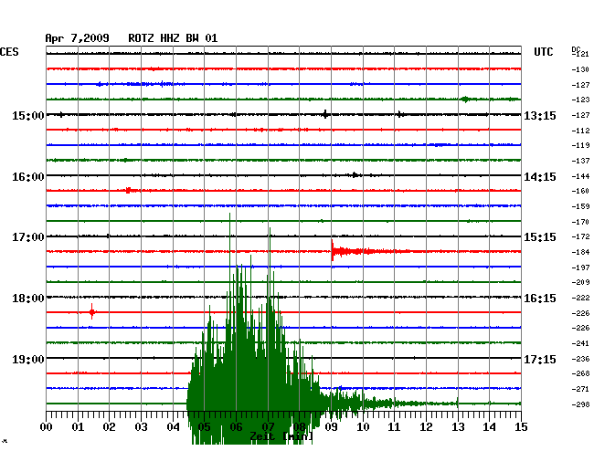Click the "10" minute axis label

click(x=363, y=427)
